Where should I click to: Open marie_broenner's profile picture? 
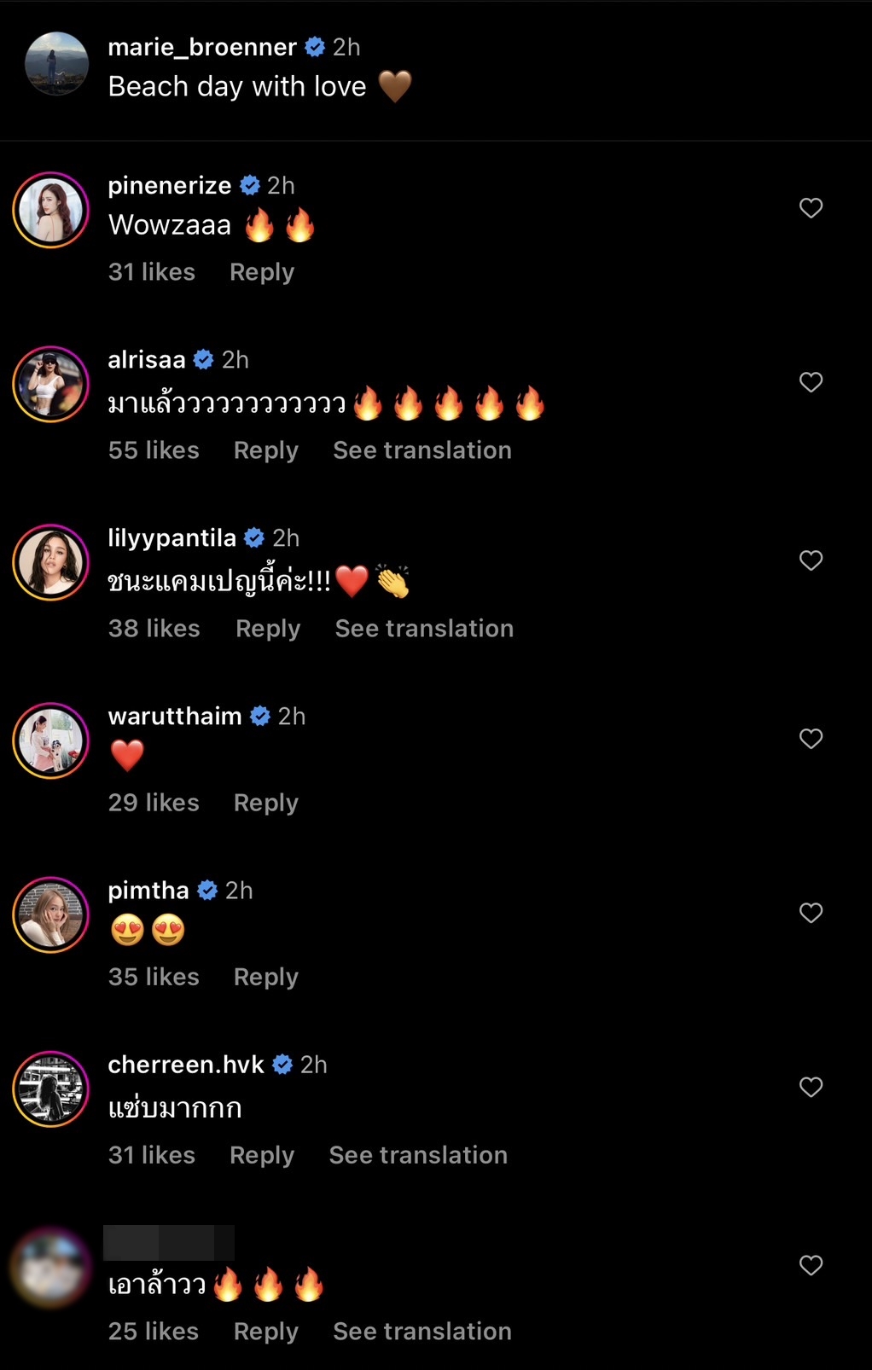coord(56,64)
